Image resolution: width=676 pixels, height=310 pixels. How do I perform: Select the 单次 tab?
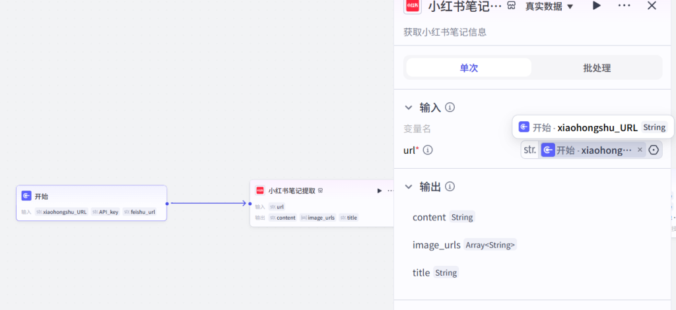[x=469, y=68]
